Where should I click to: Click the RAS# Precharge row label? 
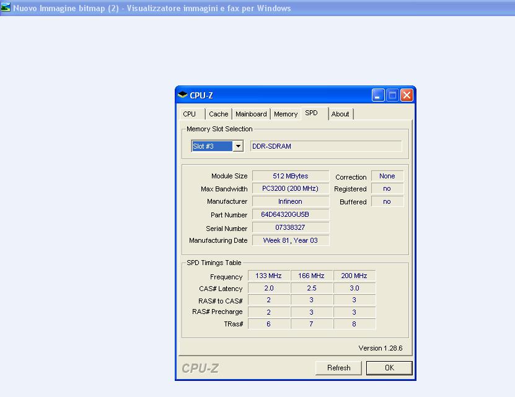pyautogui.click(x=218, y=312)
